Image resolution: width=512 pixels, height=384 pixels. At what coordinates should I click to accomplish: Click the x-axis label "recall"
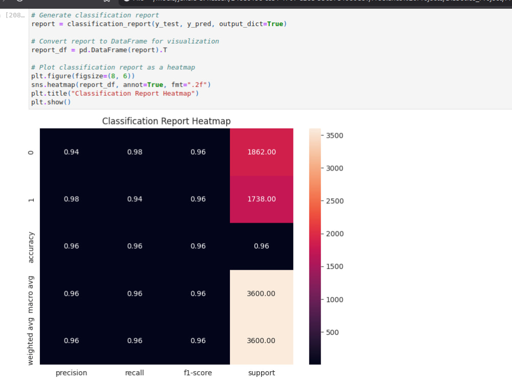click(135, 373)
